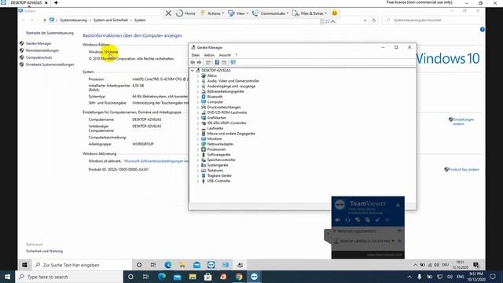The image size is (503, 283).
Task: Expand the Tastaturen category
Action: point(198,171)
